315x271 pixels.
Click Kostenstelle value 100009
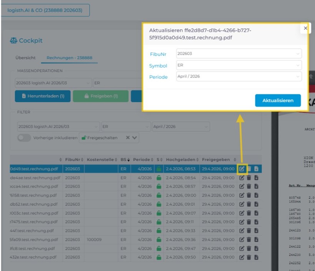tap(94, 240)
